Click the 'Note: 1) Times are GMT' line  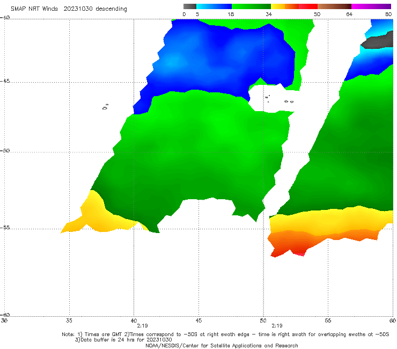225,335
